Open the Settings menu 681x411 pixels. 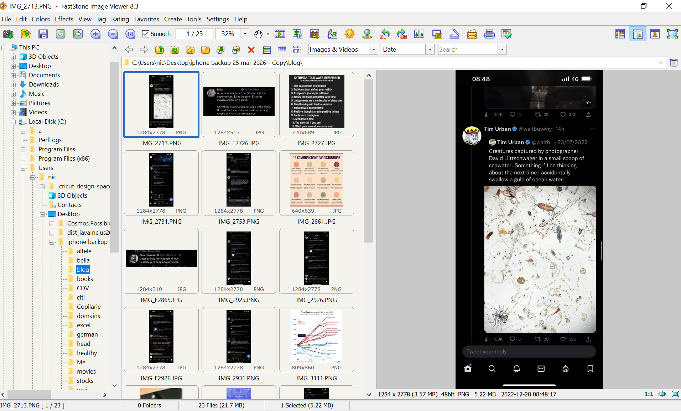pos(218,19)
